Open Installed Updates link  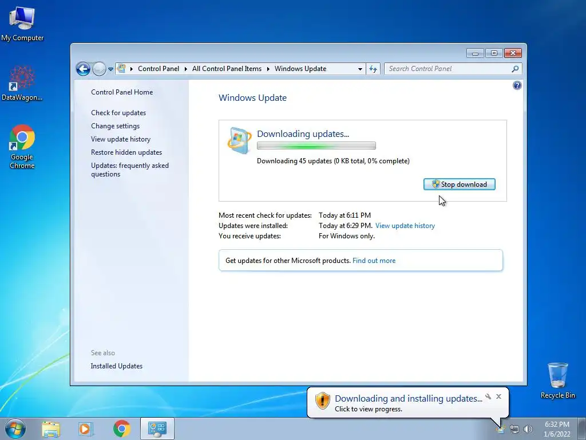coord(116,366)
